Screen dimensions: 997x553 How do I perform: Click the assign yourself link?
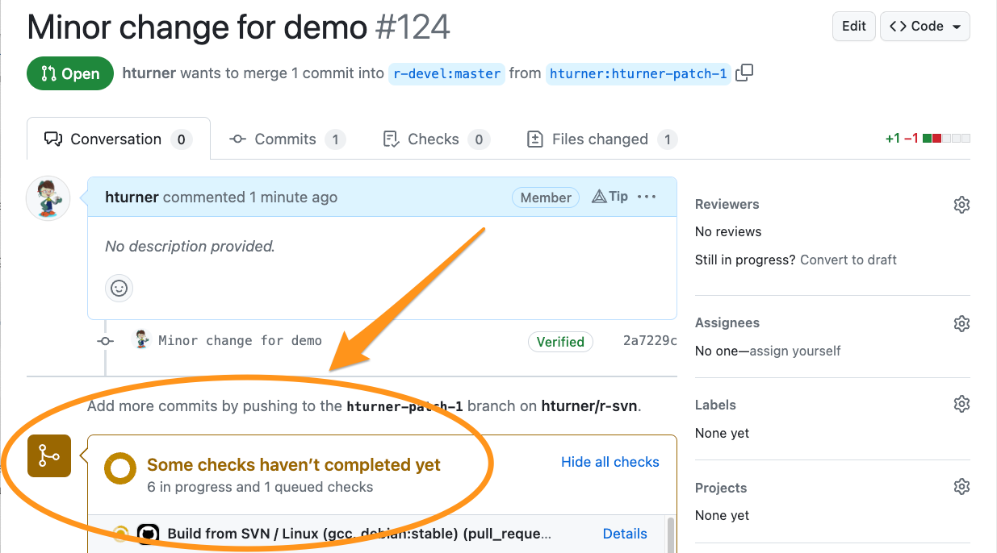coord(795,351)
